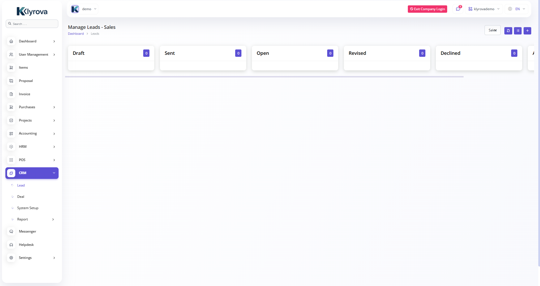The width and height of the screenshot is (540, 286).
Task: Open System Setup under CRM
Action: pyautogui.click(x=28, y=208)
